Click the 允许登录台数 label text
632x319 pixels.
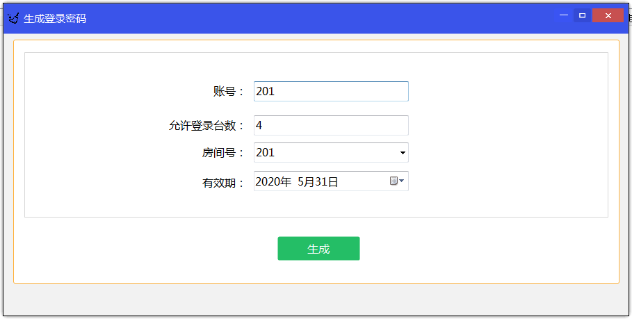pyautogui.click(x=206, y=125)
